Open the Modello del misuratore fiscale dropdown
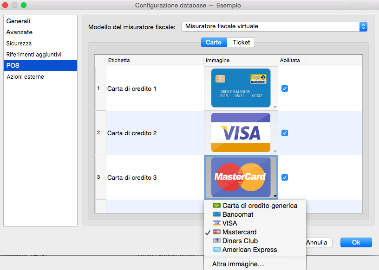The width and height of the screenshot is (379, 270). (274, 26)
